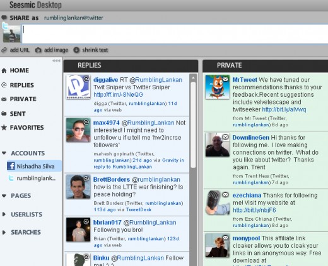328x266 pixels.
Task: Click the rumblinglankan@twitter share account
Action: coord(74,18)
